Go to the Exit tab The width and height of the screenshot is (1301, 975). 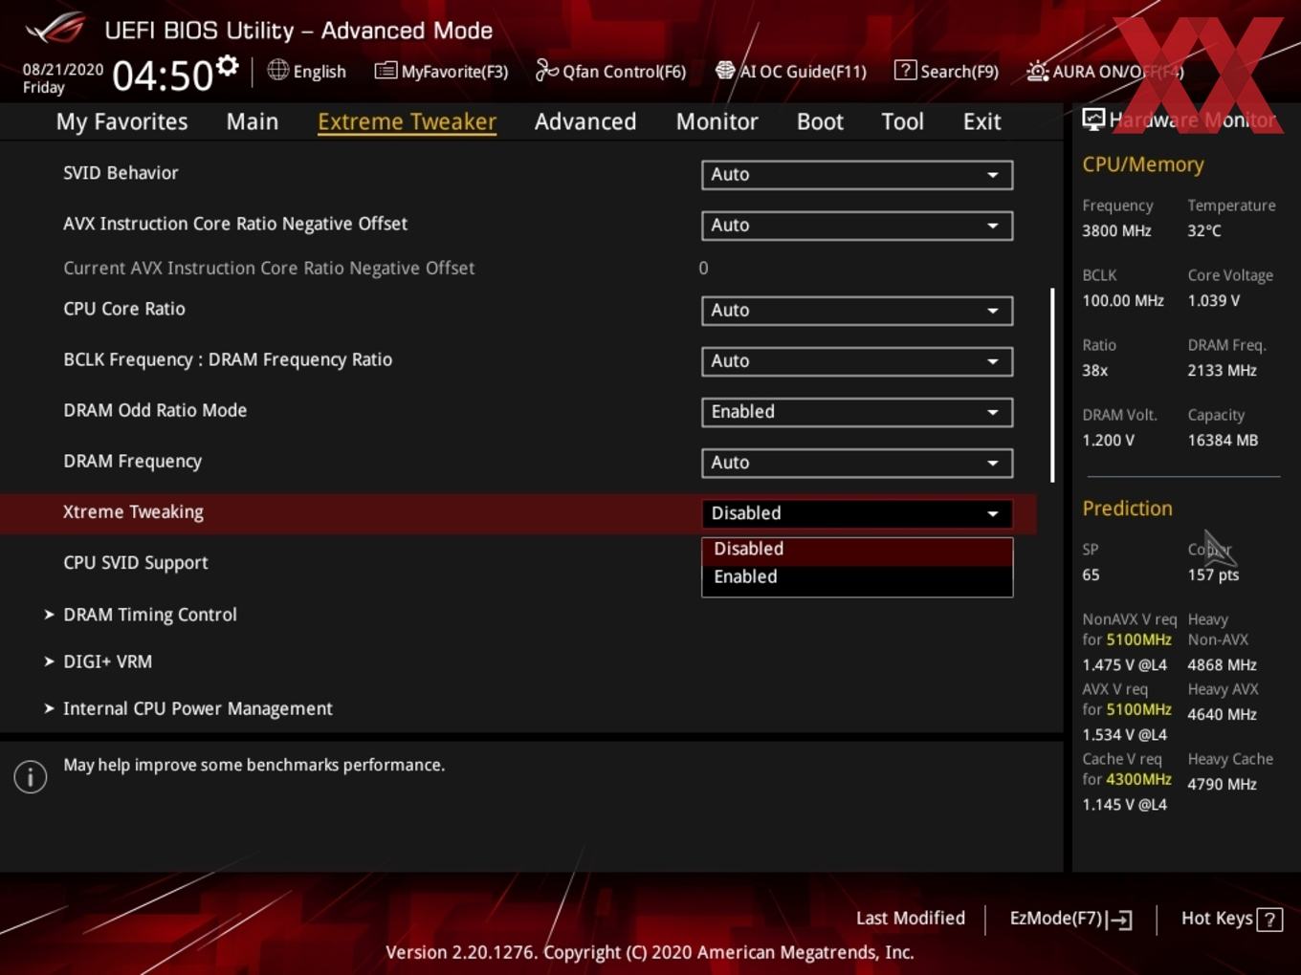981,121
